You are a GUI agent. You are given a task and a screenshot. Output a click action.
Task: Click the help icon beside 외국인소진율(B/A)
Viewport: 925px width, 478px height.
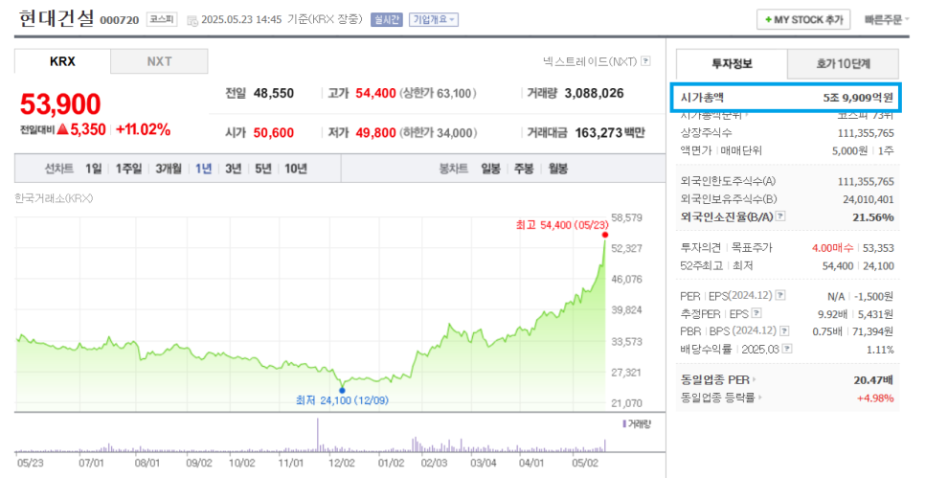[780, 216]
